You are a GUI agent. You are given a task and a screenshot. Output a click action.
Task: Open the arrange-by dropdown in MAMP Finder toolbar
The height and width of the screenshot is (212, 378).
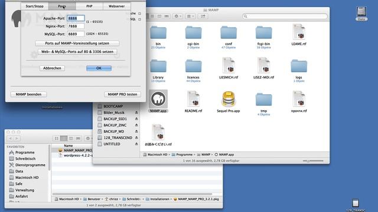point(190,16)
